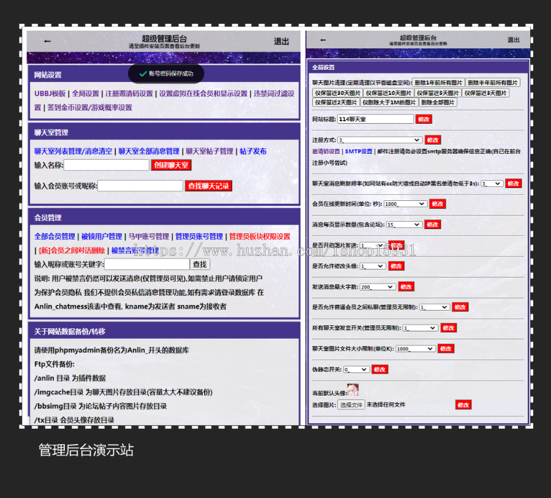Click 退出 in the left panel header
The image size is (551, 498).
tap(281, 42)
